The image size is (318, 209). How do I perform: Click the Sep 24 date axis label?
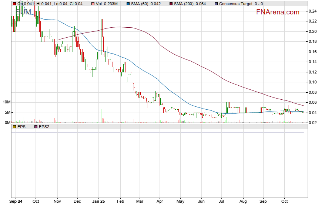click(x=15, y=202)
